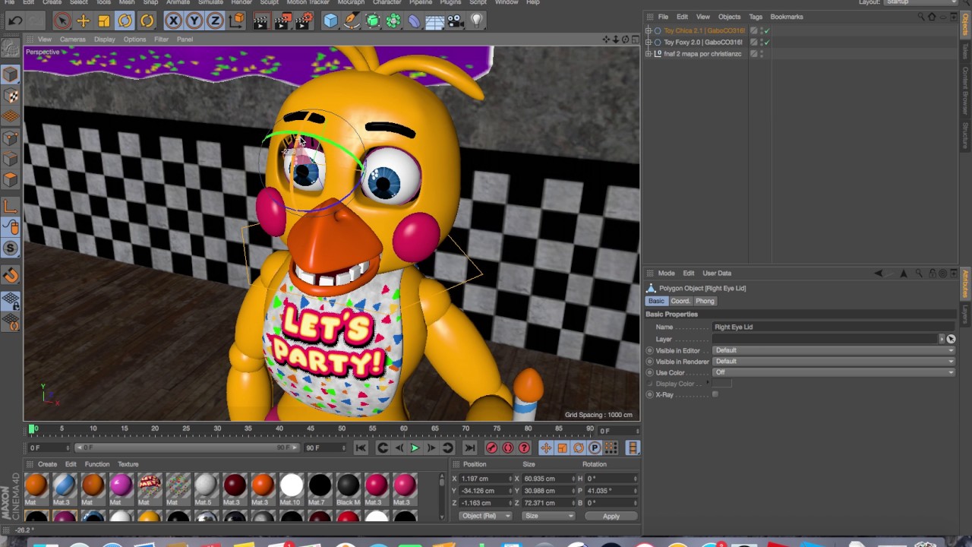Add a Light object
The height and width of the screenshot is (547, 972).
pos(476,21)
